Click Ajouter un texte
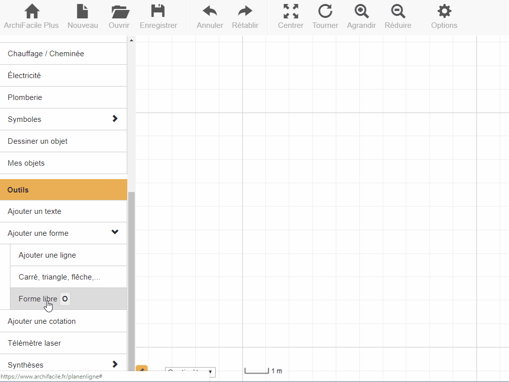509x382 pixels. tap(35, 211)
